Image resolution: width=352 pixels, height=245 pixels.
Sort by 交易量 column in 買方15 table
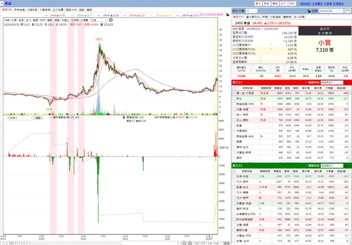tap(329, 88)
